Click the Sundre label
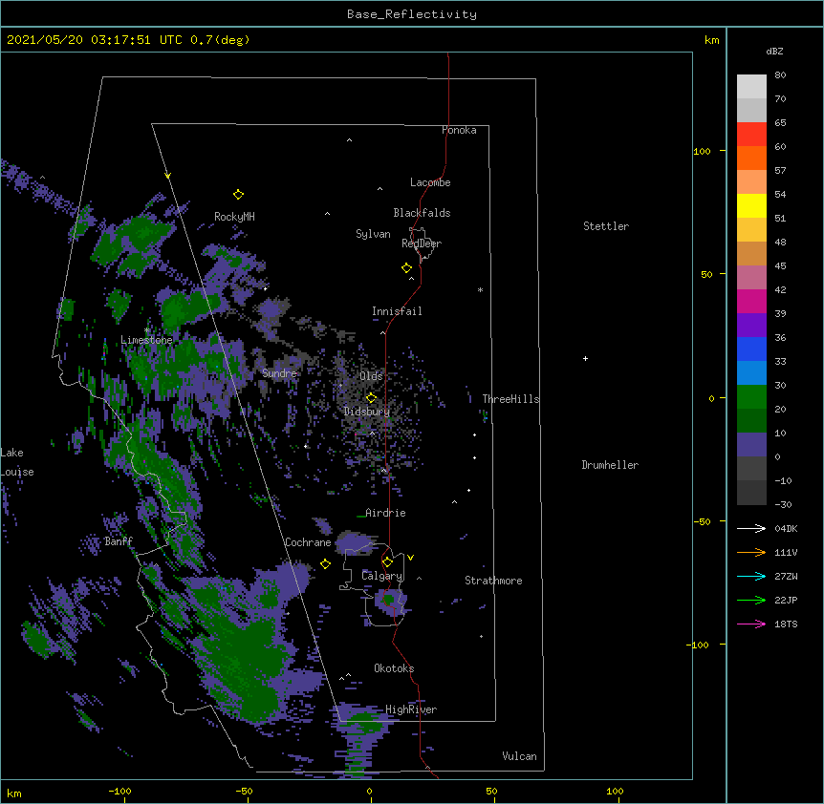 click(x=279, y=373)
